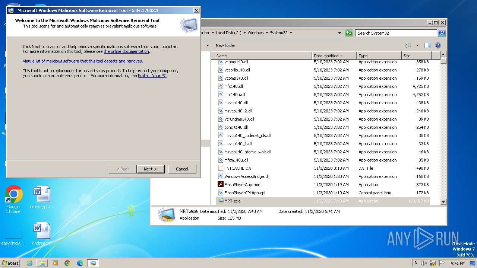Select the FlashPlayerCPLApp.cpl file icon

click(x=221, y=193)
